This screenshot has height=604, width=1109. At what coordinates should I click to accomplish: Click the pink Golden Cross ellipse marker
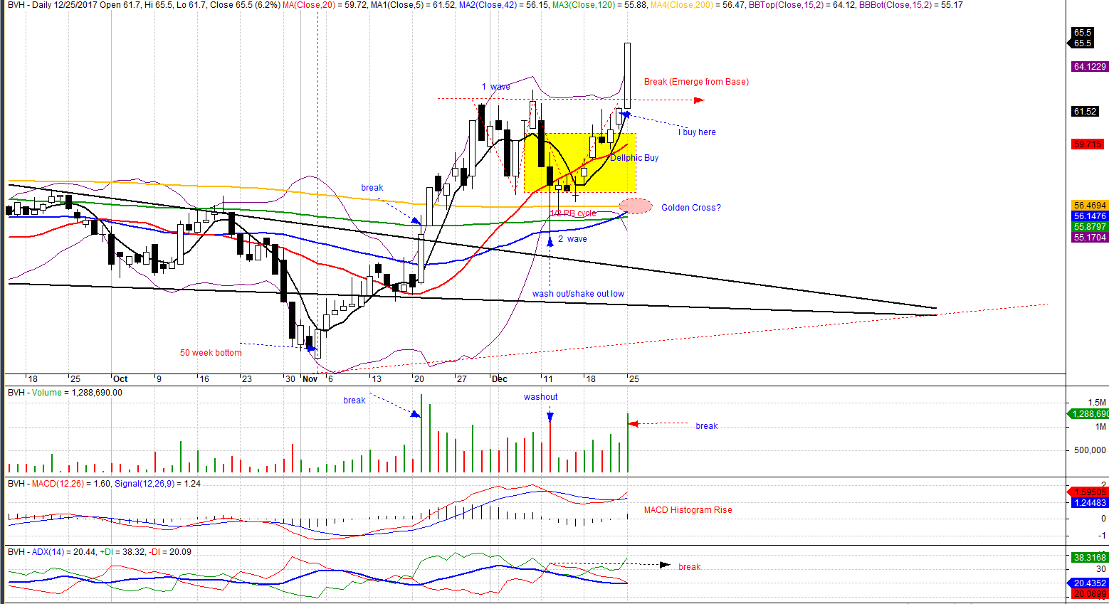640,206
